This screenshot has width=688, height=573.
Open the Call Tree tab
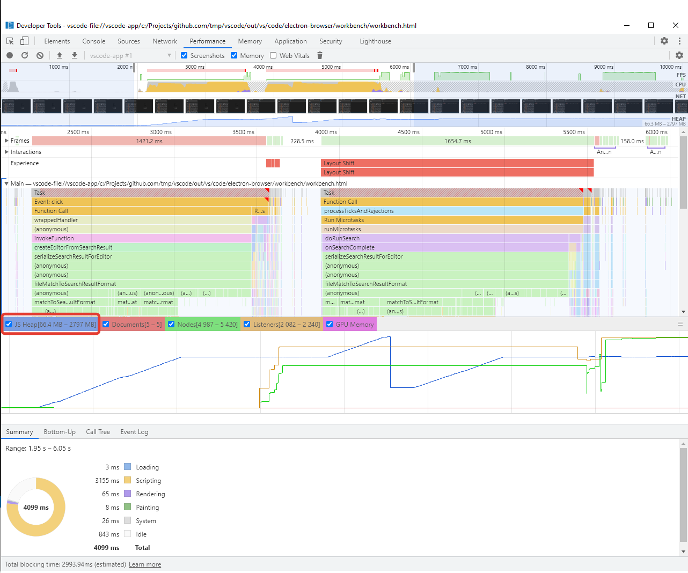[98, 432]
